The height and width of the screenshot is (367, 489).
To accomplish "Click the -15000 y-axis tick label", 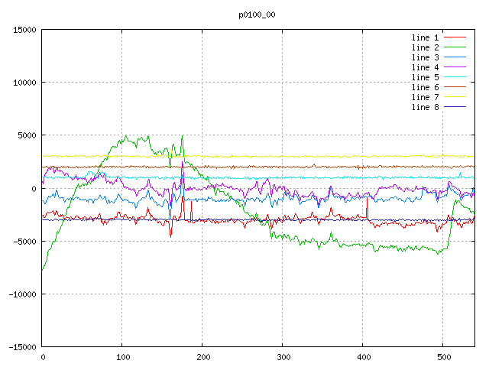I will click(x=22, y=346).
